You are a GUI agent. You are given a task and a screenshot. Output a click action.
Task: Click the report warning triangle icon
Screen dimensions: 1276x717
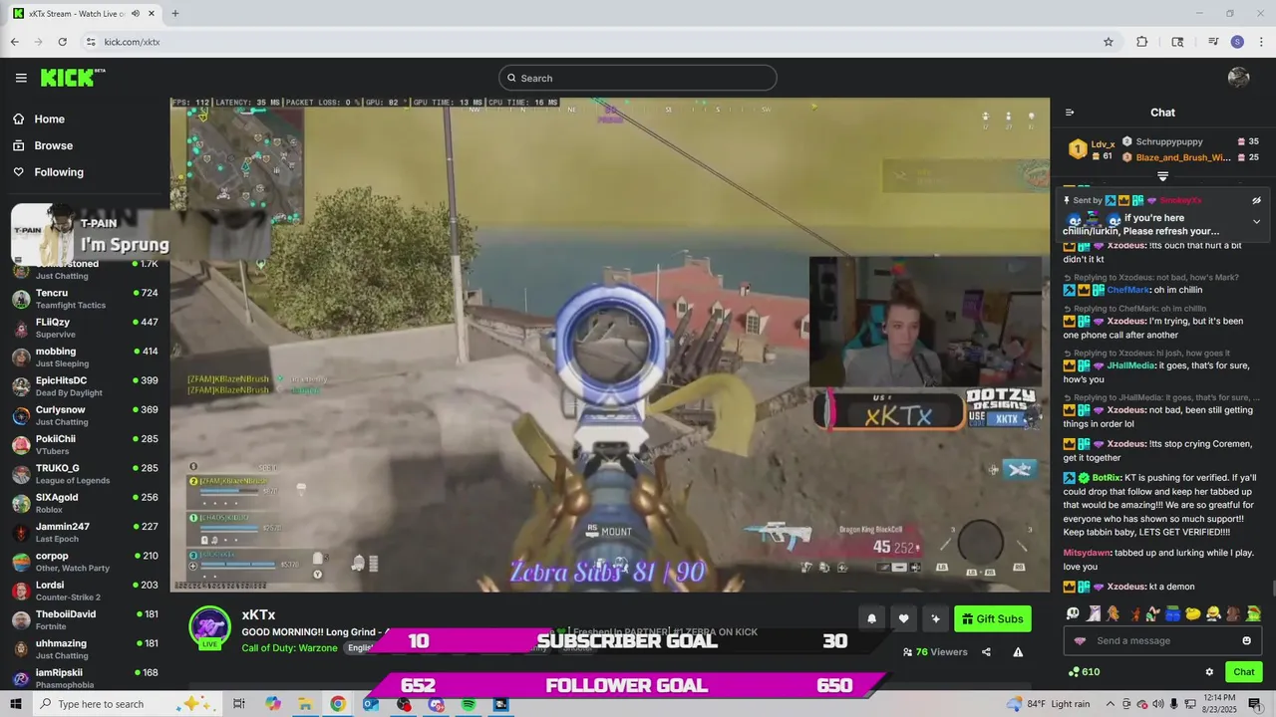point(1018,652)
